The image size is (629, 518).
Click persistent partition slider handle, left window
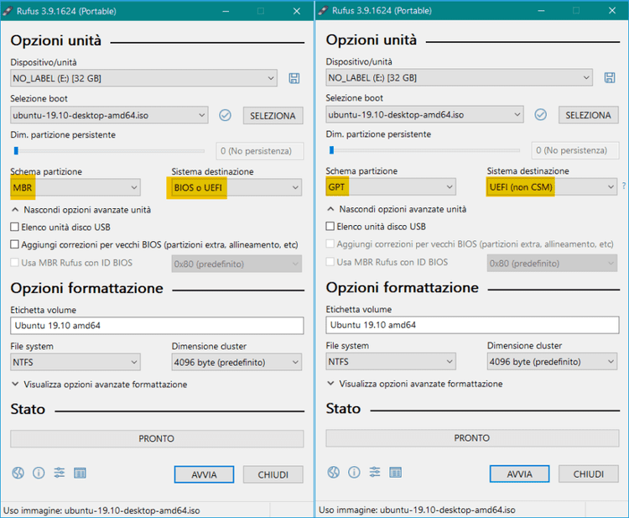[16, 150]
